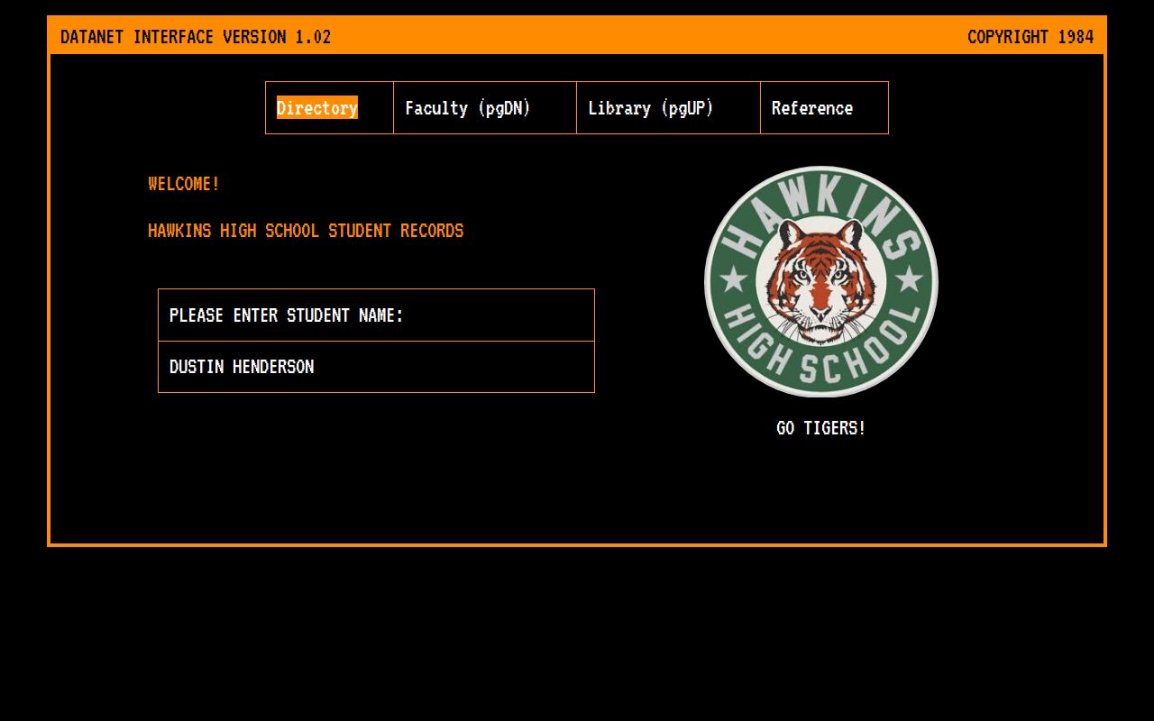Screen dimensions: 1154x721
Task: Click the HAWKINS HIGH SCHOOL STUDENT RECORDS heading
Action: tap(306, 231)
